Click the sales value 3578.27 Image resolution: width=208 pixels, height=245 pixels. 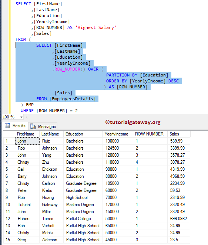click(x=179, y=155)
